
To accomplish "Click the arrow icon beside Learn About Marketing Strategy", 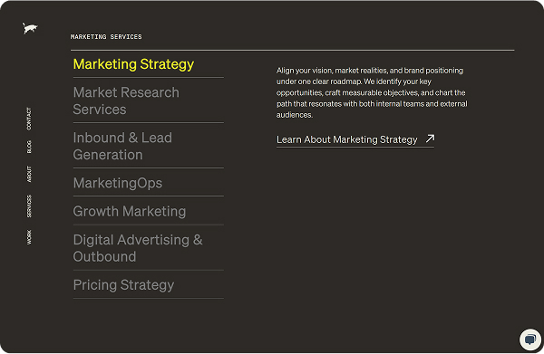I will pyautogui.click(x=430, y=139).
